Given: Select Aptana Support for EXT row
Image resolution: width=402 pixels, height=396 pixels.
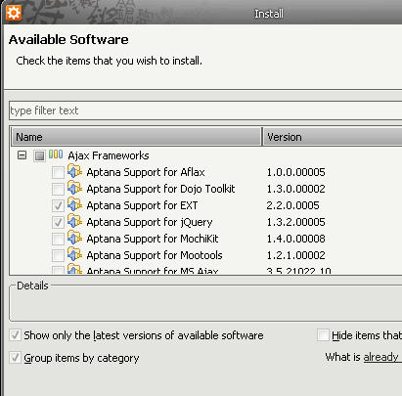Looking at the screenshot, I should [x=142, y=205].
